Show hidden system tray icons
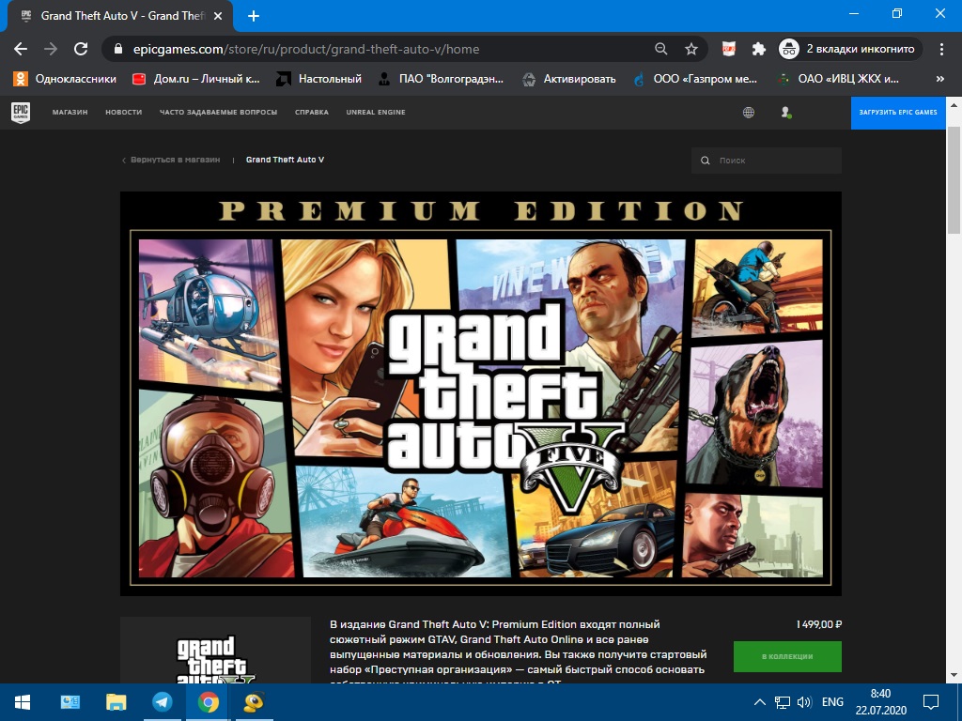962x721 pixels. point(759,702)
